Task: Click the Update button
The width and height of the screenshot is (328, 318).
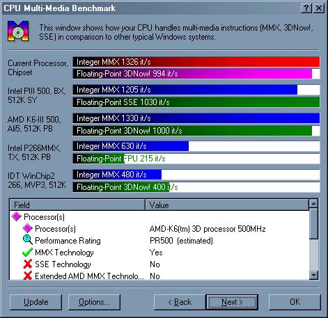Action: pyautogui.click(x=36, y=302)
